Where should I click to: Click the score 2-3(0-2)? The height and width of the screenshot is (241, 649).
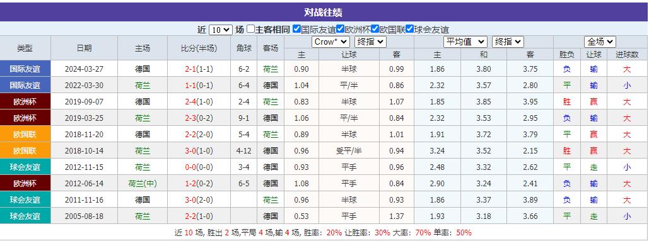click(199, 118)
